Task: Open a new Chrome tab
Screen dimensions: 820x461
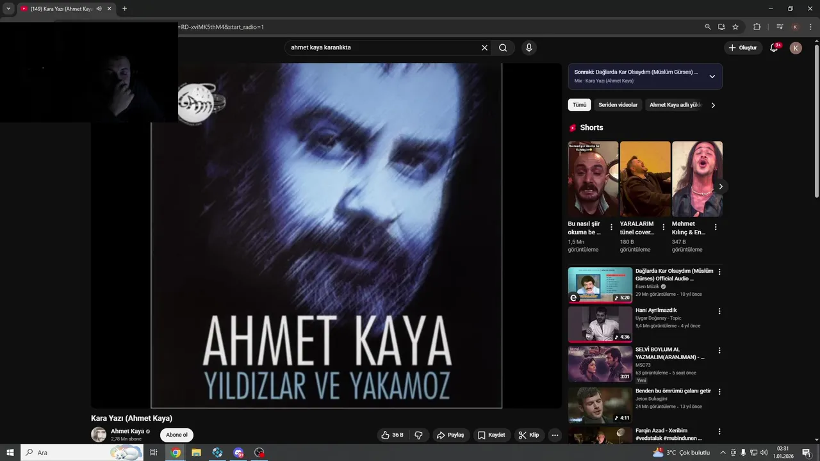Action: (x=124, y=9)
